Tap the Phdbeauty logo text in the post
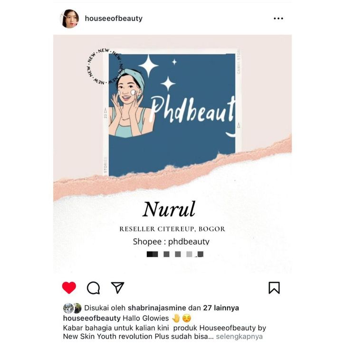This screenshot has width=345, height=345. coord(192,109)
